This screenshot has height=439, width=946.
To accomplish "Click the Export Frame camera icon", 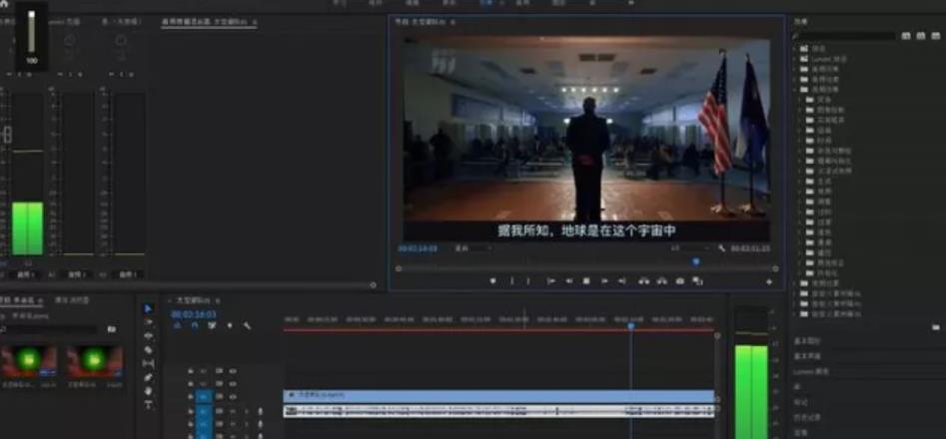I will pos(679,281).
